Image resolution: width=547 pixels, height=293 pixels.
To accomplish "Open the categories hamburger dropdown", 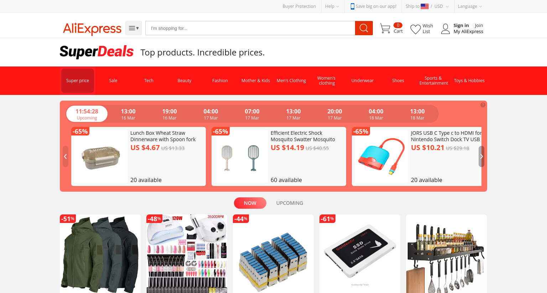I will (134, 28).
